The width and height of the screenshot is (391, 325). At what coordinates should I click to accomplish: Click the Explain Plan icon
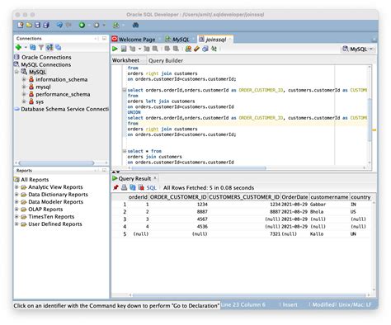133,49
